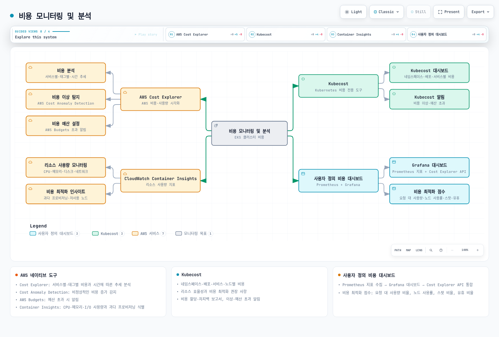Select central 비용 모니터링 및 분석 node
499x337 pixels.
249,134
